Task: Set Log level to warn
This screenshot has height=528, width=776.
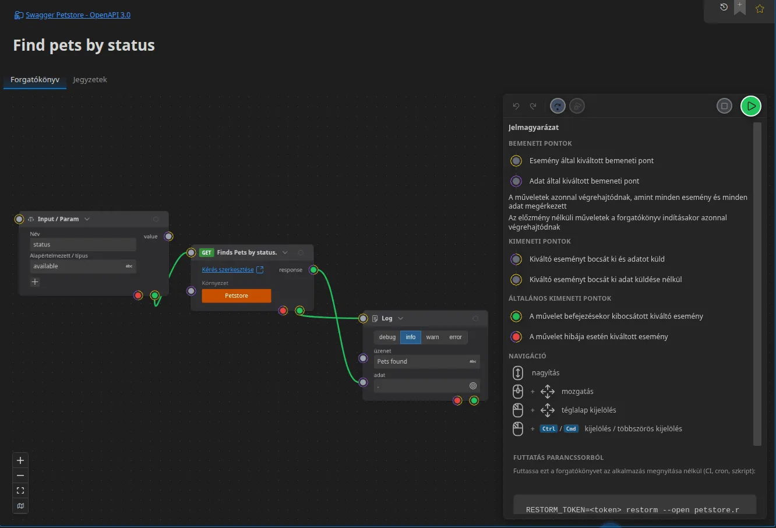Action: [432, 337]
